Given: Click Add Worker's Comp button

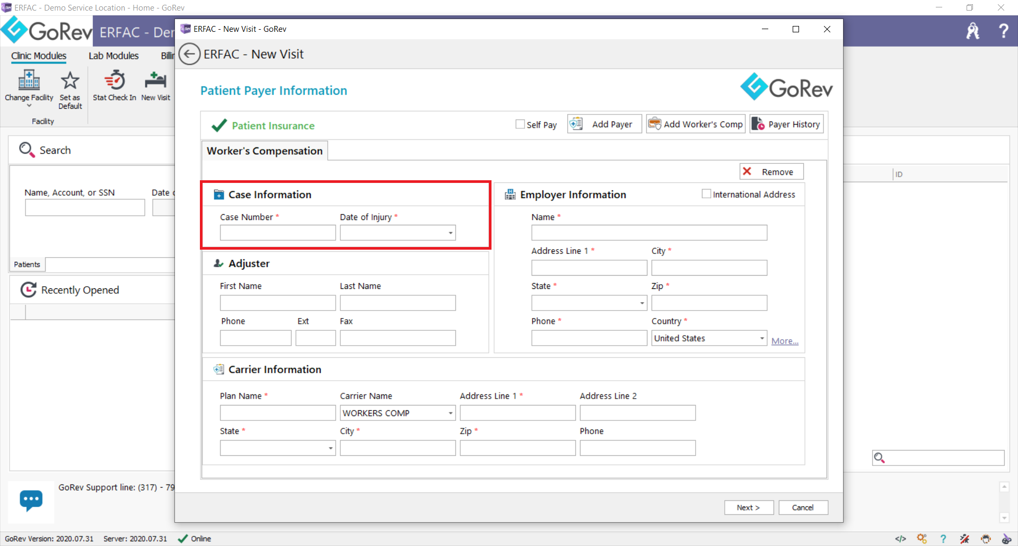Looking at the screenshot, I should [696, 124].
